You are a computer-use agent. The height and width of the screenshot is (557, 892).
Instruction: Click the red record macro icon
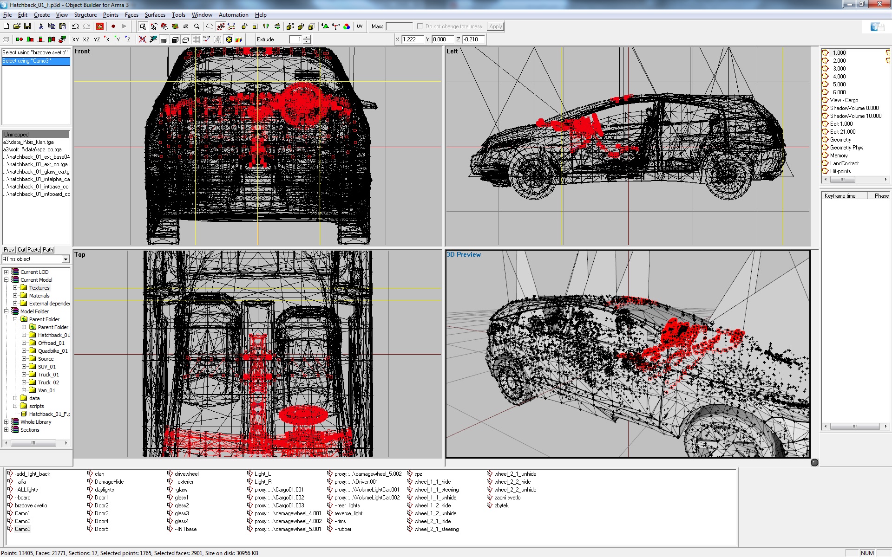pos(113,26)
